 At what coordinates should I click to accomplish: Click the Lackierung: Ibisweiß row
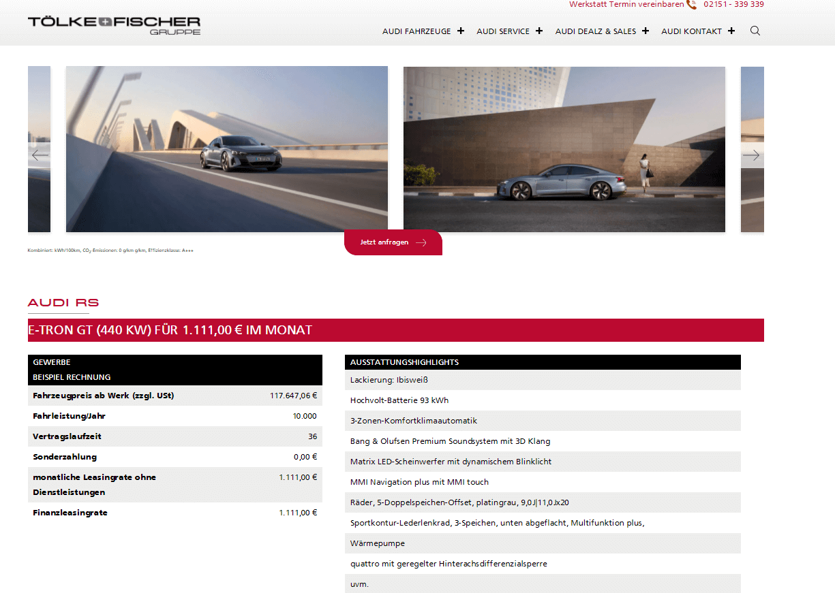tap(543, 380)
